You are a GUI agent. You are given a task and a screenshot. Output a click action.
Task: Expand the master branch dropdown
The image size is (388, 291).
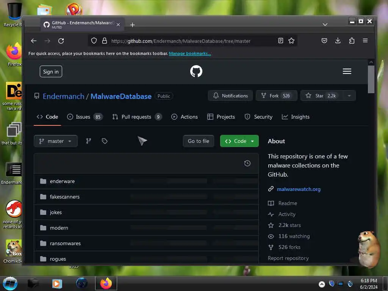pyautogui.click(x=56, y=141)
